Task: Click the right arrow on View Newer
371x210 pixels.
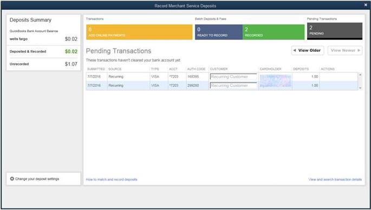Action: click(359, 51)
